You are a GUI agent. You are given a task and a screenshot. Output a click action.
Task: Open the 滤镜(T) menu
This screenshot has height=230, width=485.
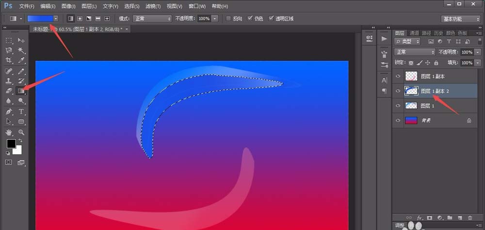[152, 6]
